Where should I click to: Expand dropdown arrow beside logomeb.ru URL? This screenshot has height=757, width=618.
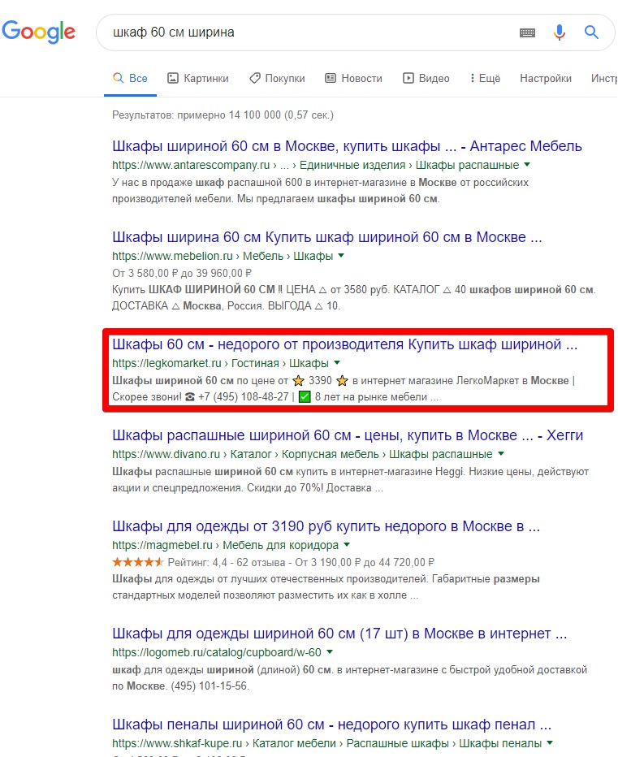330,651
